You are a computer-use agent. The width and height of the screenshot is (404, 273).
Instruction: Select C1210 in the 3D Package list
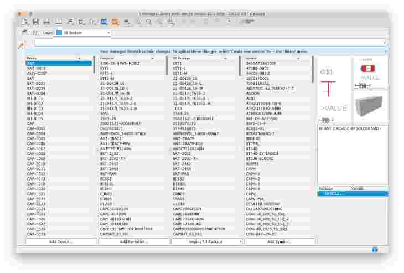pos(179,204)
